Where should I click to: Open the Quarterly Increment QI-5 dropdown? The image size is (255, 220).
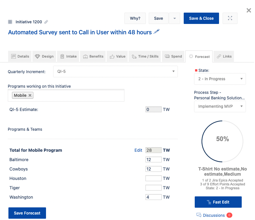click(115, 71)
